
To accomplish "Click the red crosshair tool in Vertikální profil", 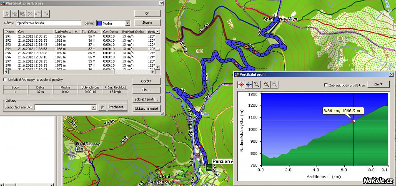I will (241, 85).
